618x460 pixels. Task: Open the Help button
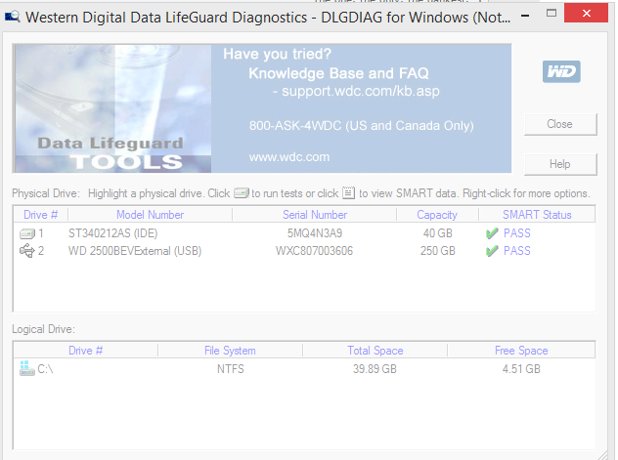tap(560, 164)
